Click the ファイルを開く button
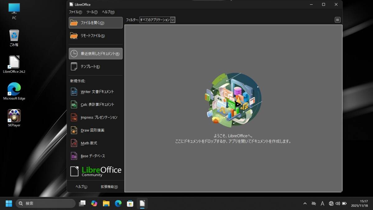373x210 pixels. (95, 23)
